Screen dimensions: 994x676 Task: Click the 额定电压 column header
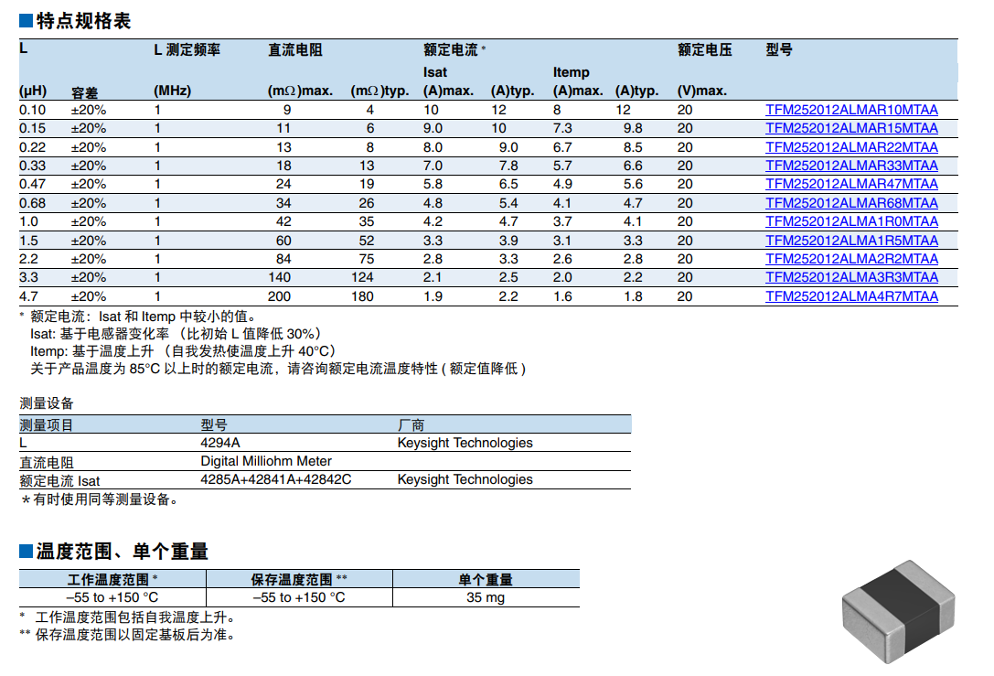704,50
